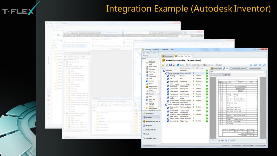Viewport: 277px width, 156px height.
Task: Switch to the Nomenclature document tab
Action: [168, 56]
